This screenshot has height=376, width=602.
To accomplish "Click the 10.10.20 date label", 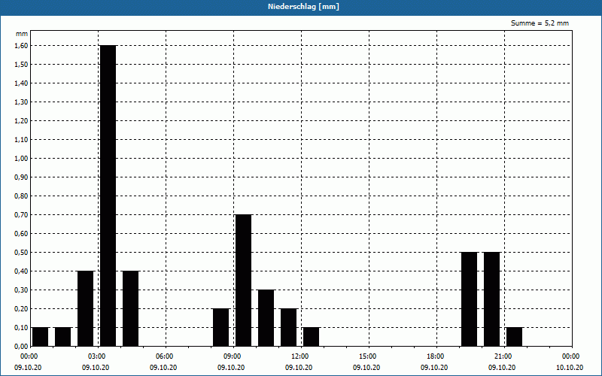I will (x=570, y=368).
